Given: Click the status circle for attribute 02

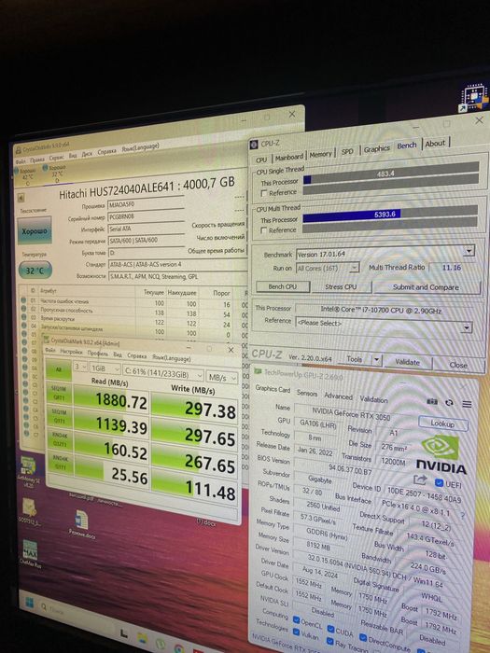Looking at the screenshot, I should click(x=24, y=310).
